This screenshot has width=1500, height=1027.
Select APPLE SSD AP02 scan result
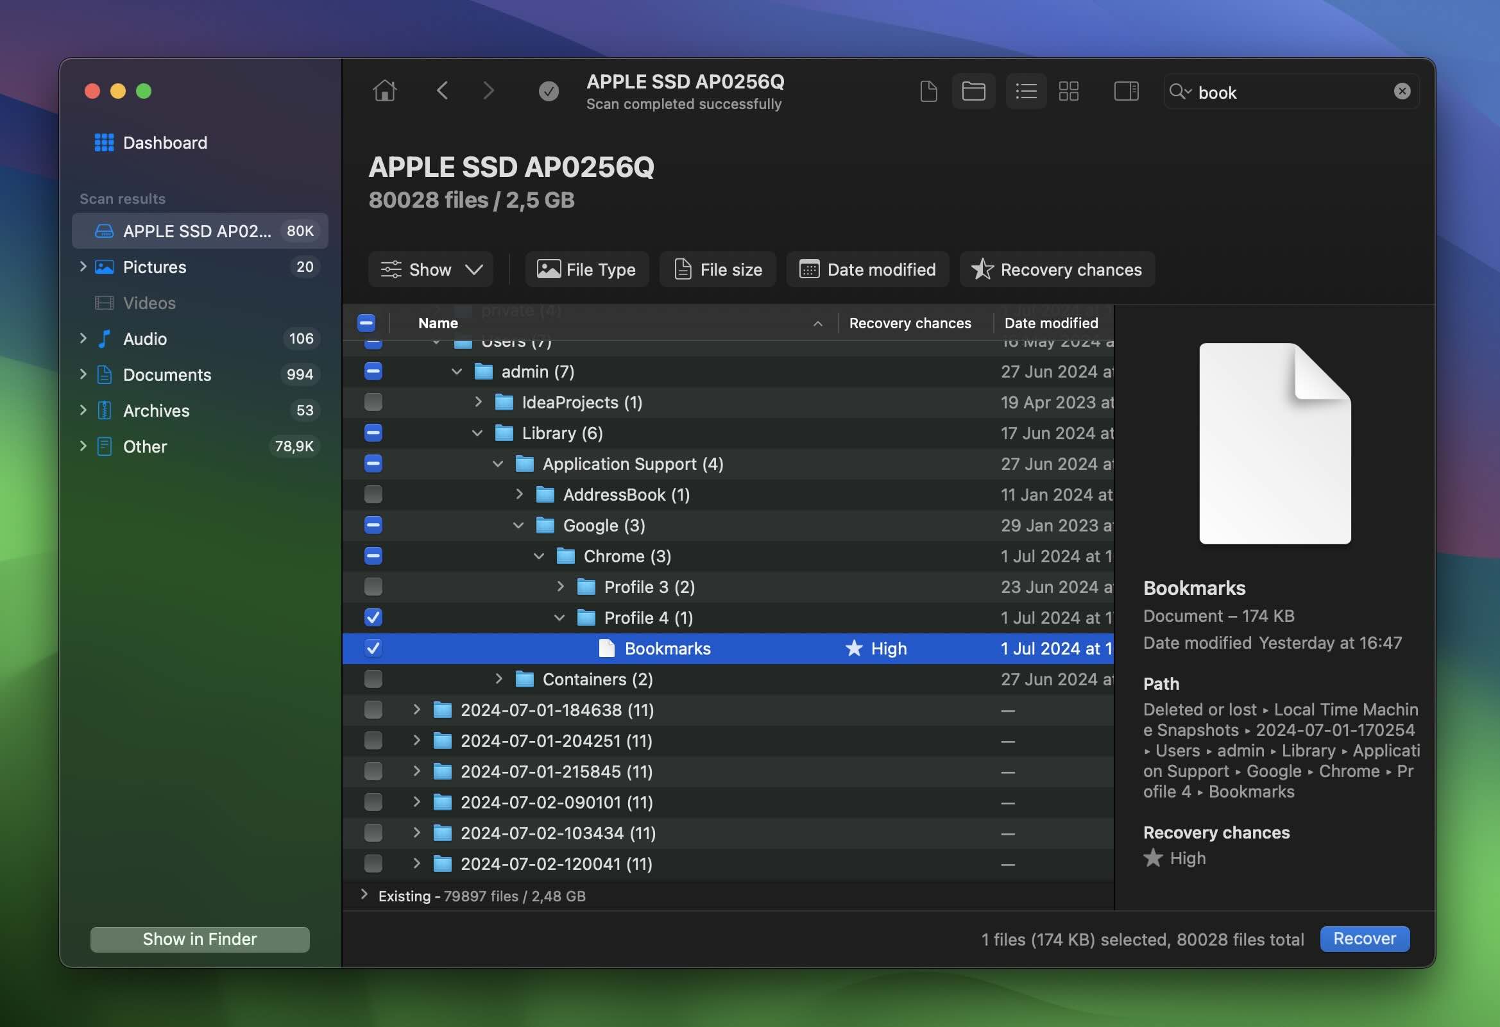[x=200, y=231]
